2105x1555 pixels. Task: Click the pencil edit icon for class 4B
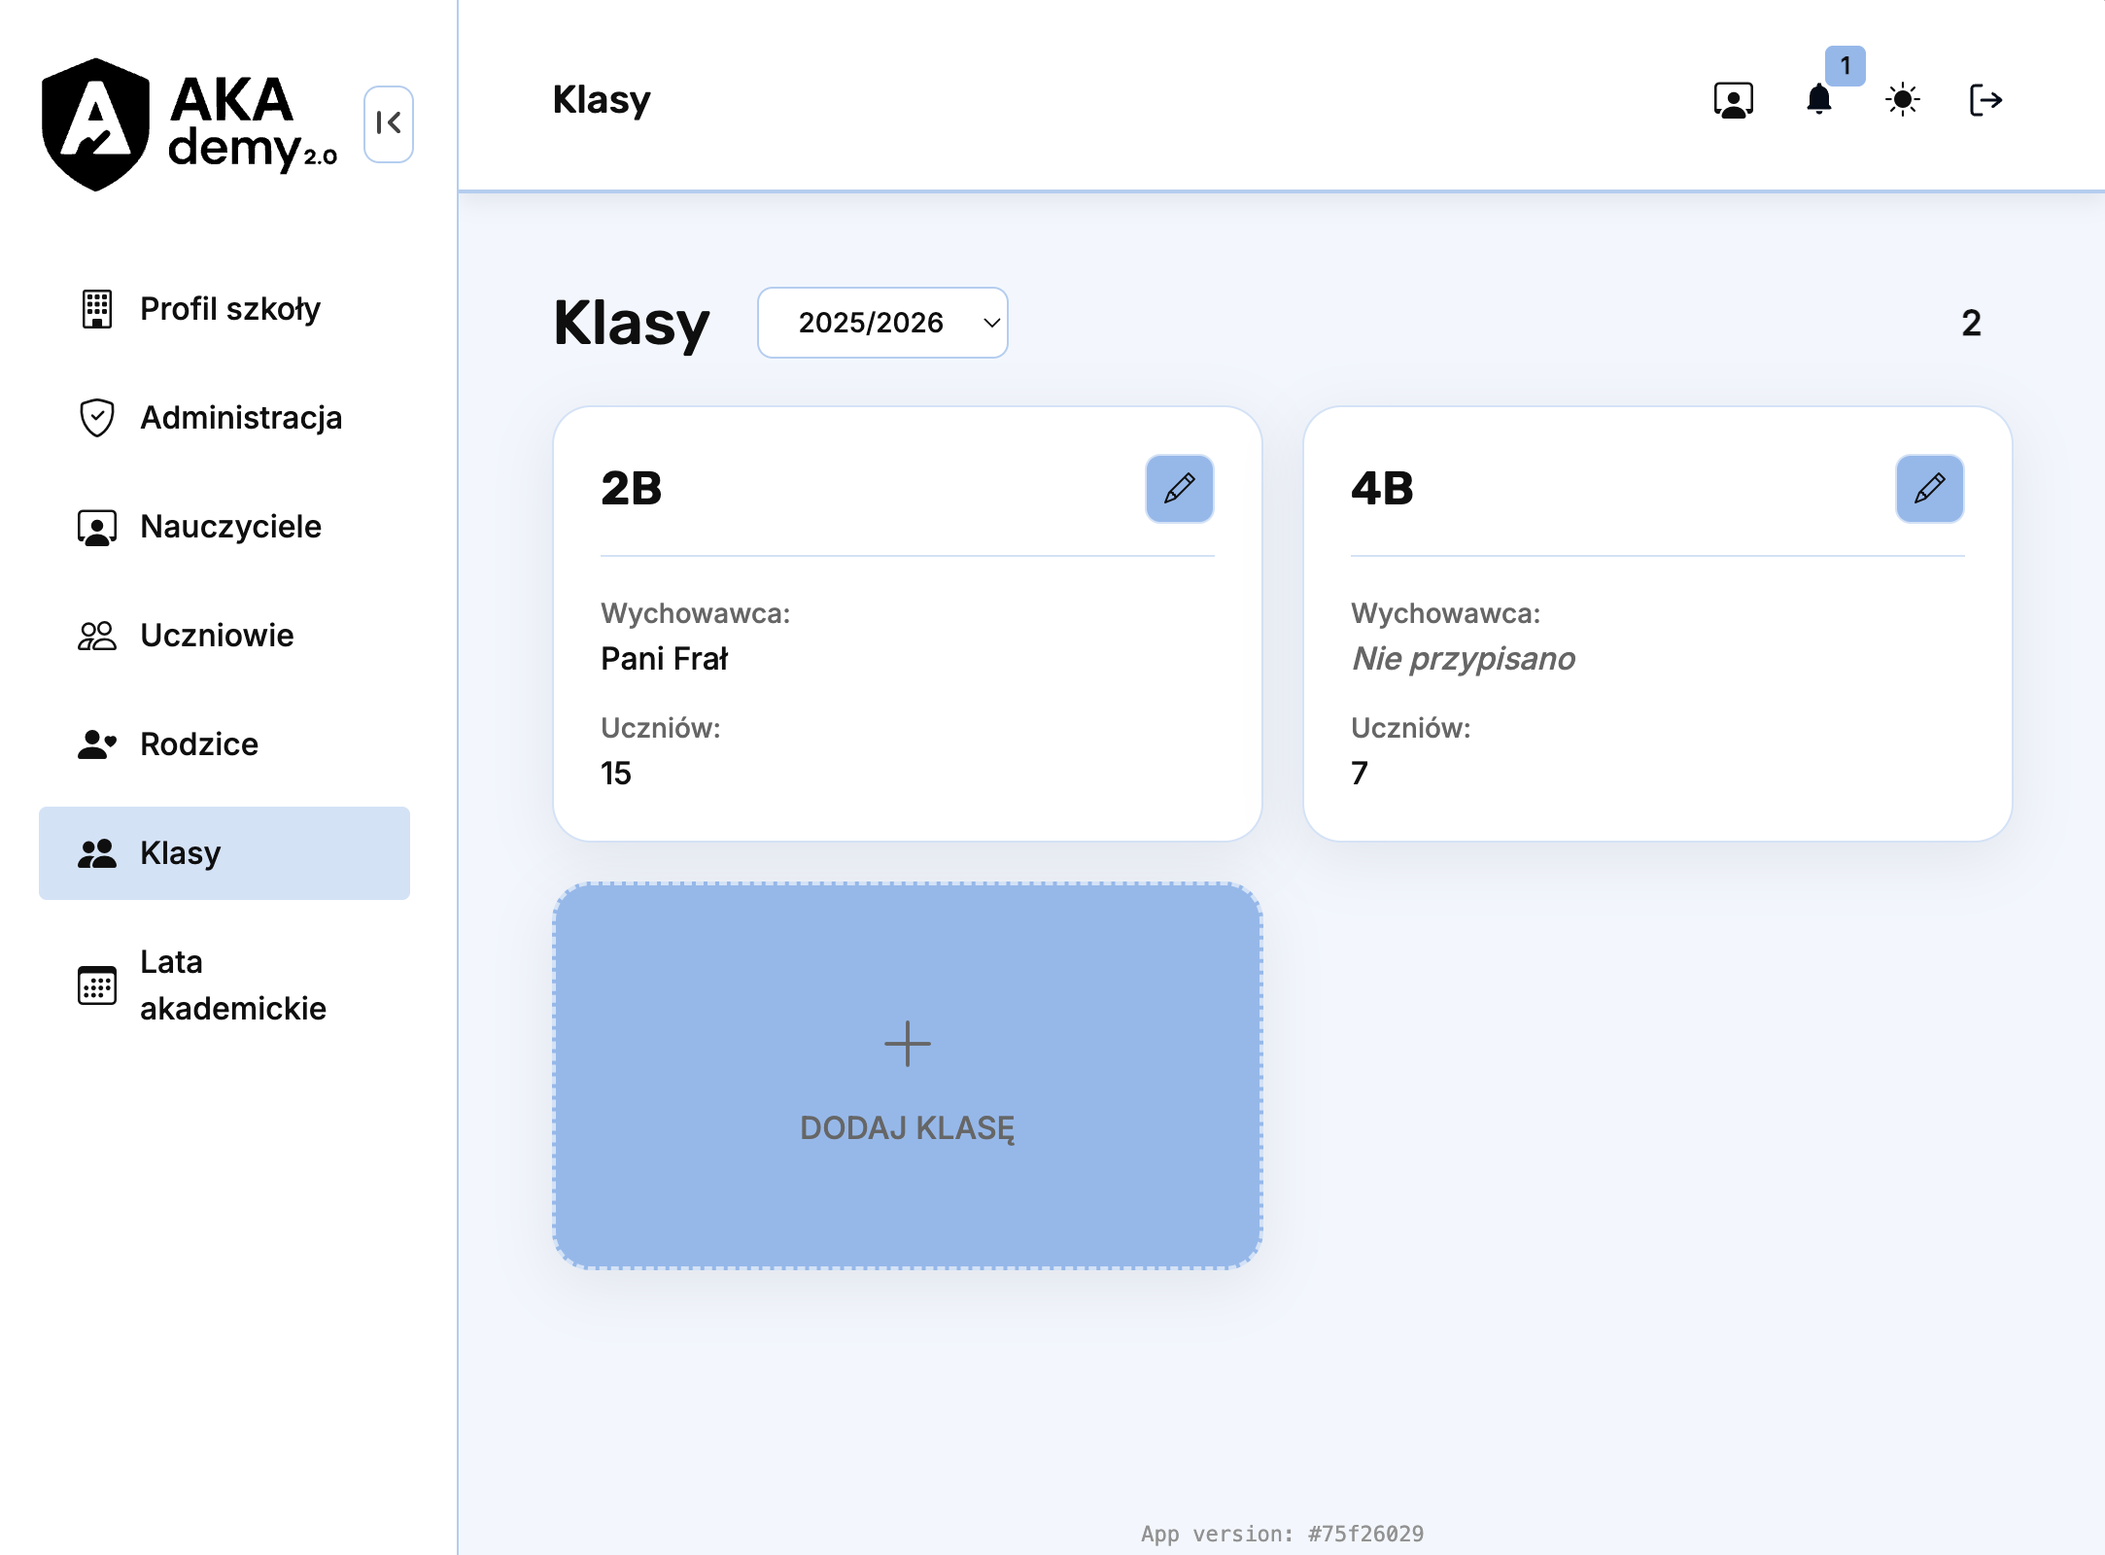coord(1929,489)
